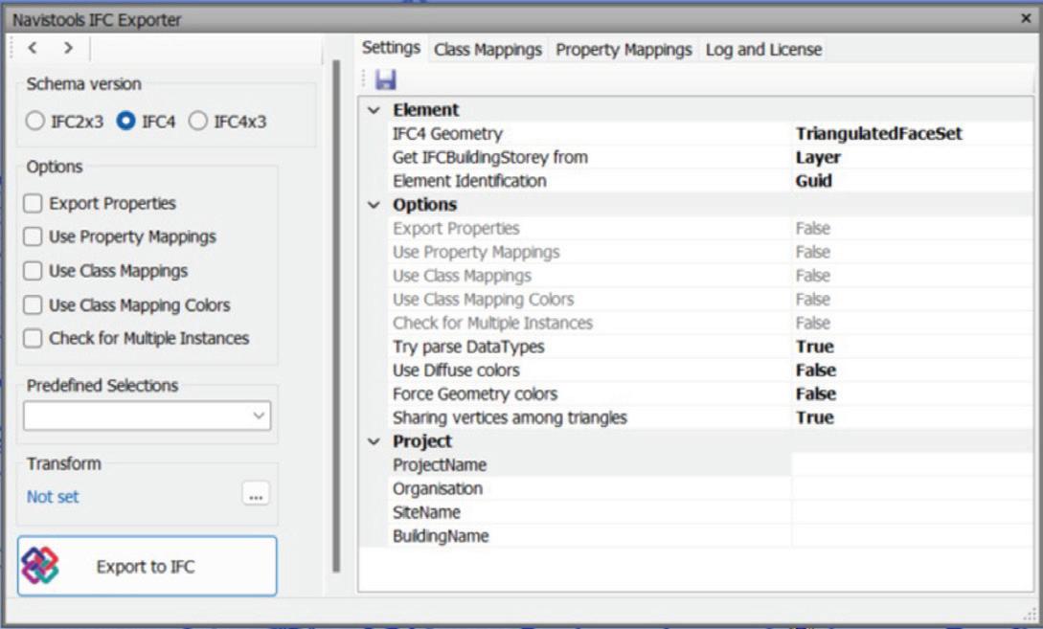Click the BuildingName value field
Image resolution: width=1043 pixels, height=629 pixels.
point(911,536)
